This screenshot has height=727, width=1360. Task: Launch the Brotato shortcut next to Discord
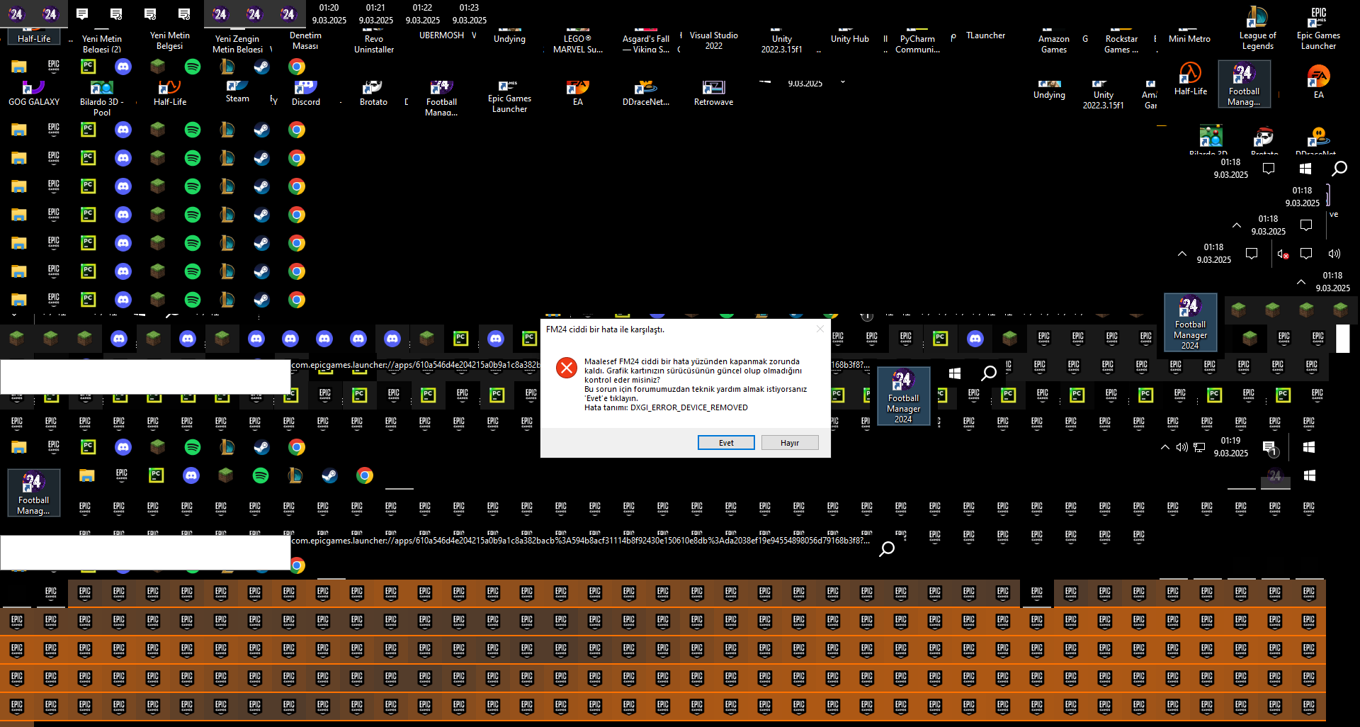373,94
